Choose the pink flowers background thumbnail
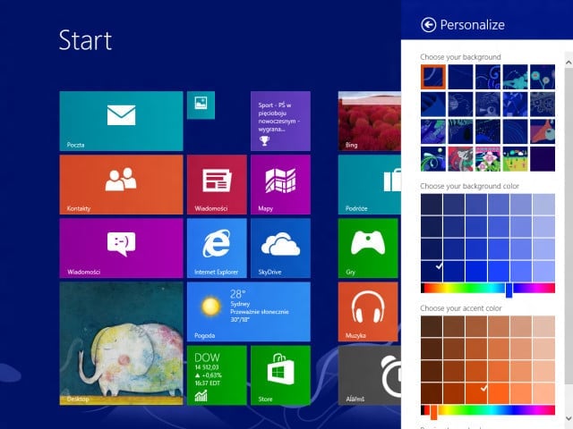 tap(488, 159)
